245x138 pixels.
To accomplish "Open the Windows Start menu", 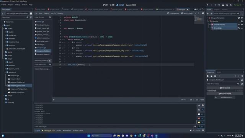I will 88,136.
